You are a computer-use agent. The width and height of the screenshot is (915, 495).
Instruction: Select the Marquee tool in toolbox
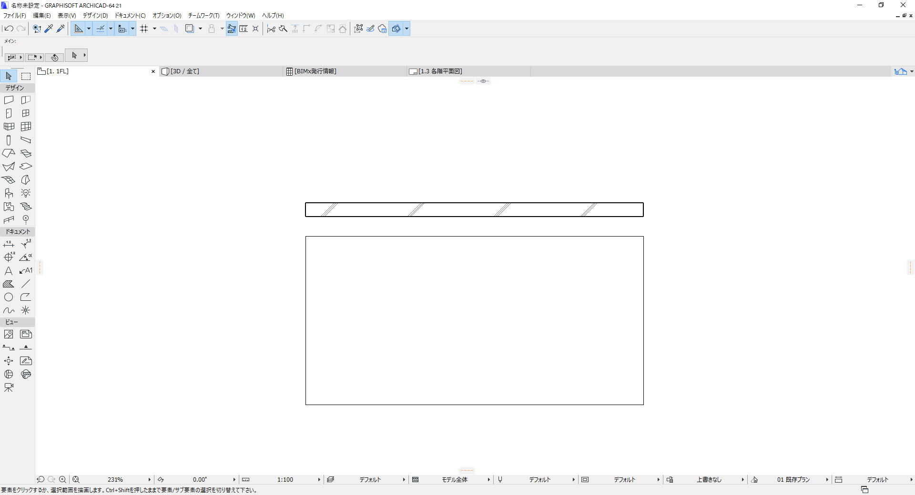(26, 76)
